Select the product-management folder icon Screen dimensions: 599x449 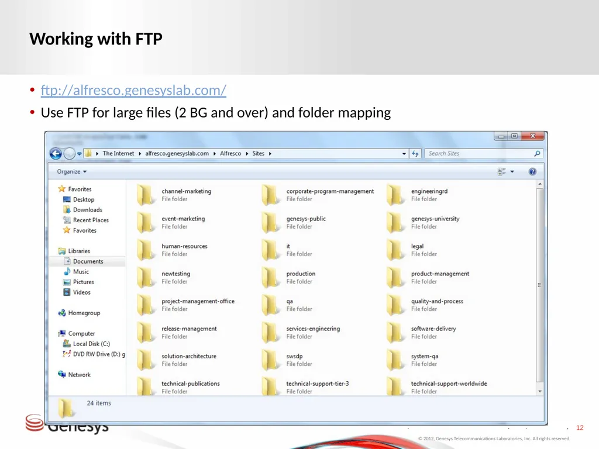(x=395, y=277)
